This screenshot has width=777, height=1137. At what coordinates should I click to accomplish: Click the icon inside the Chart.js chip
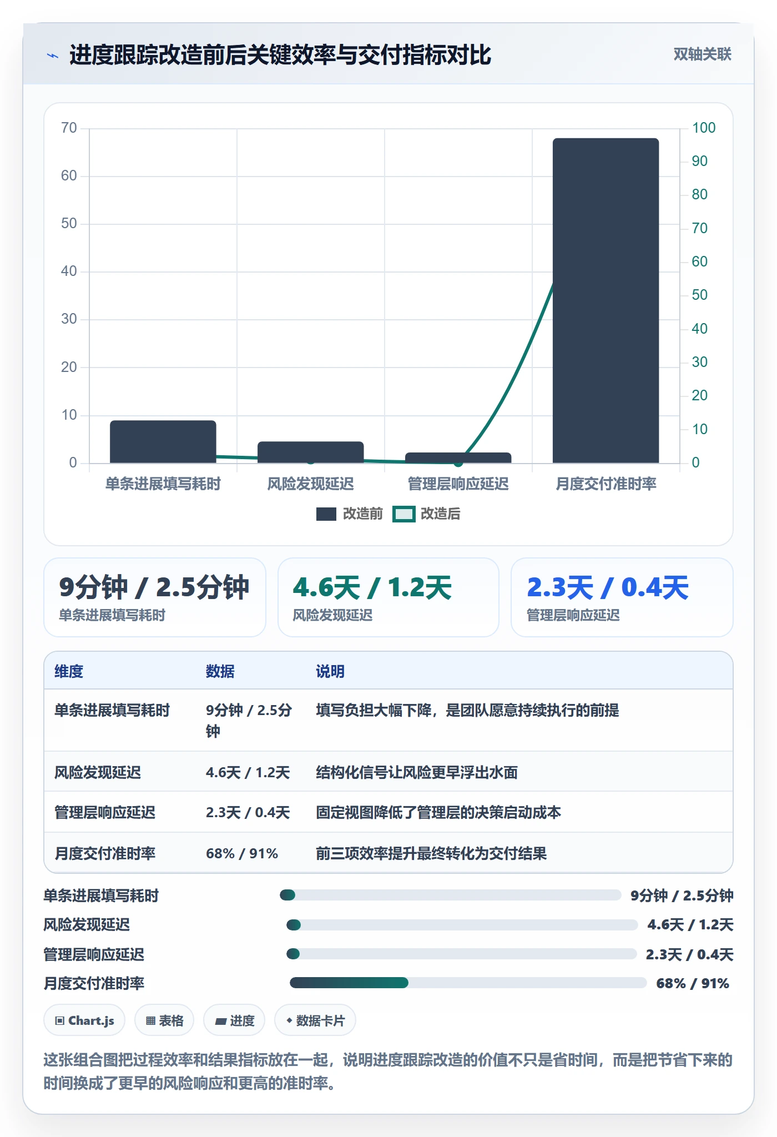[60, 1020]
